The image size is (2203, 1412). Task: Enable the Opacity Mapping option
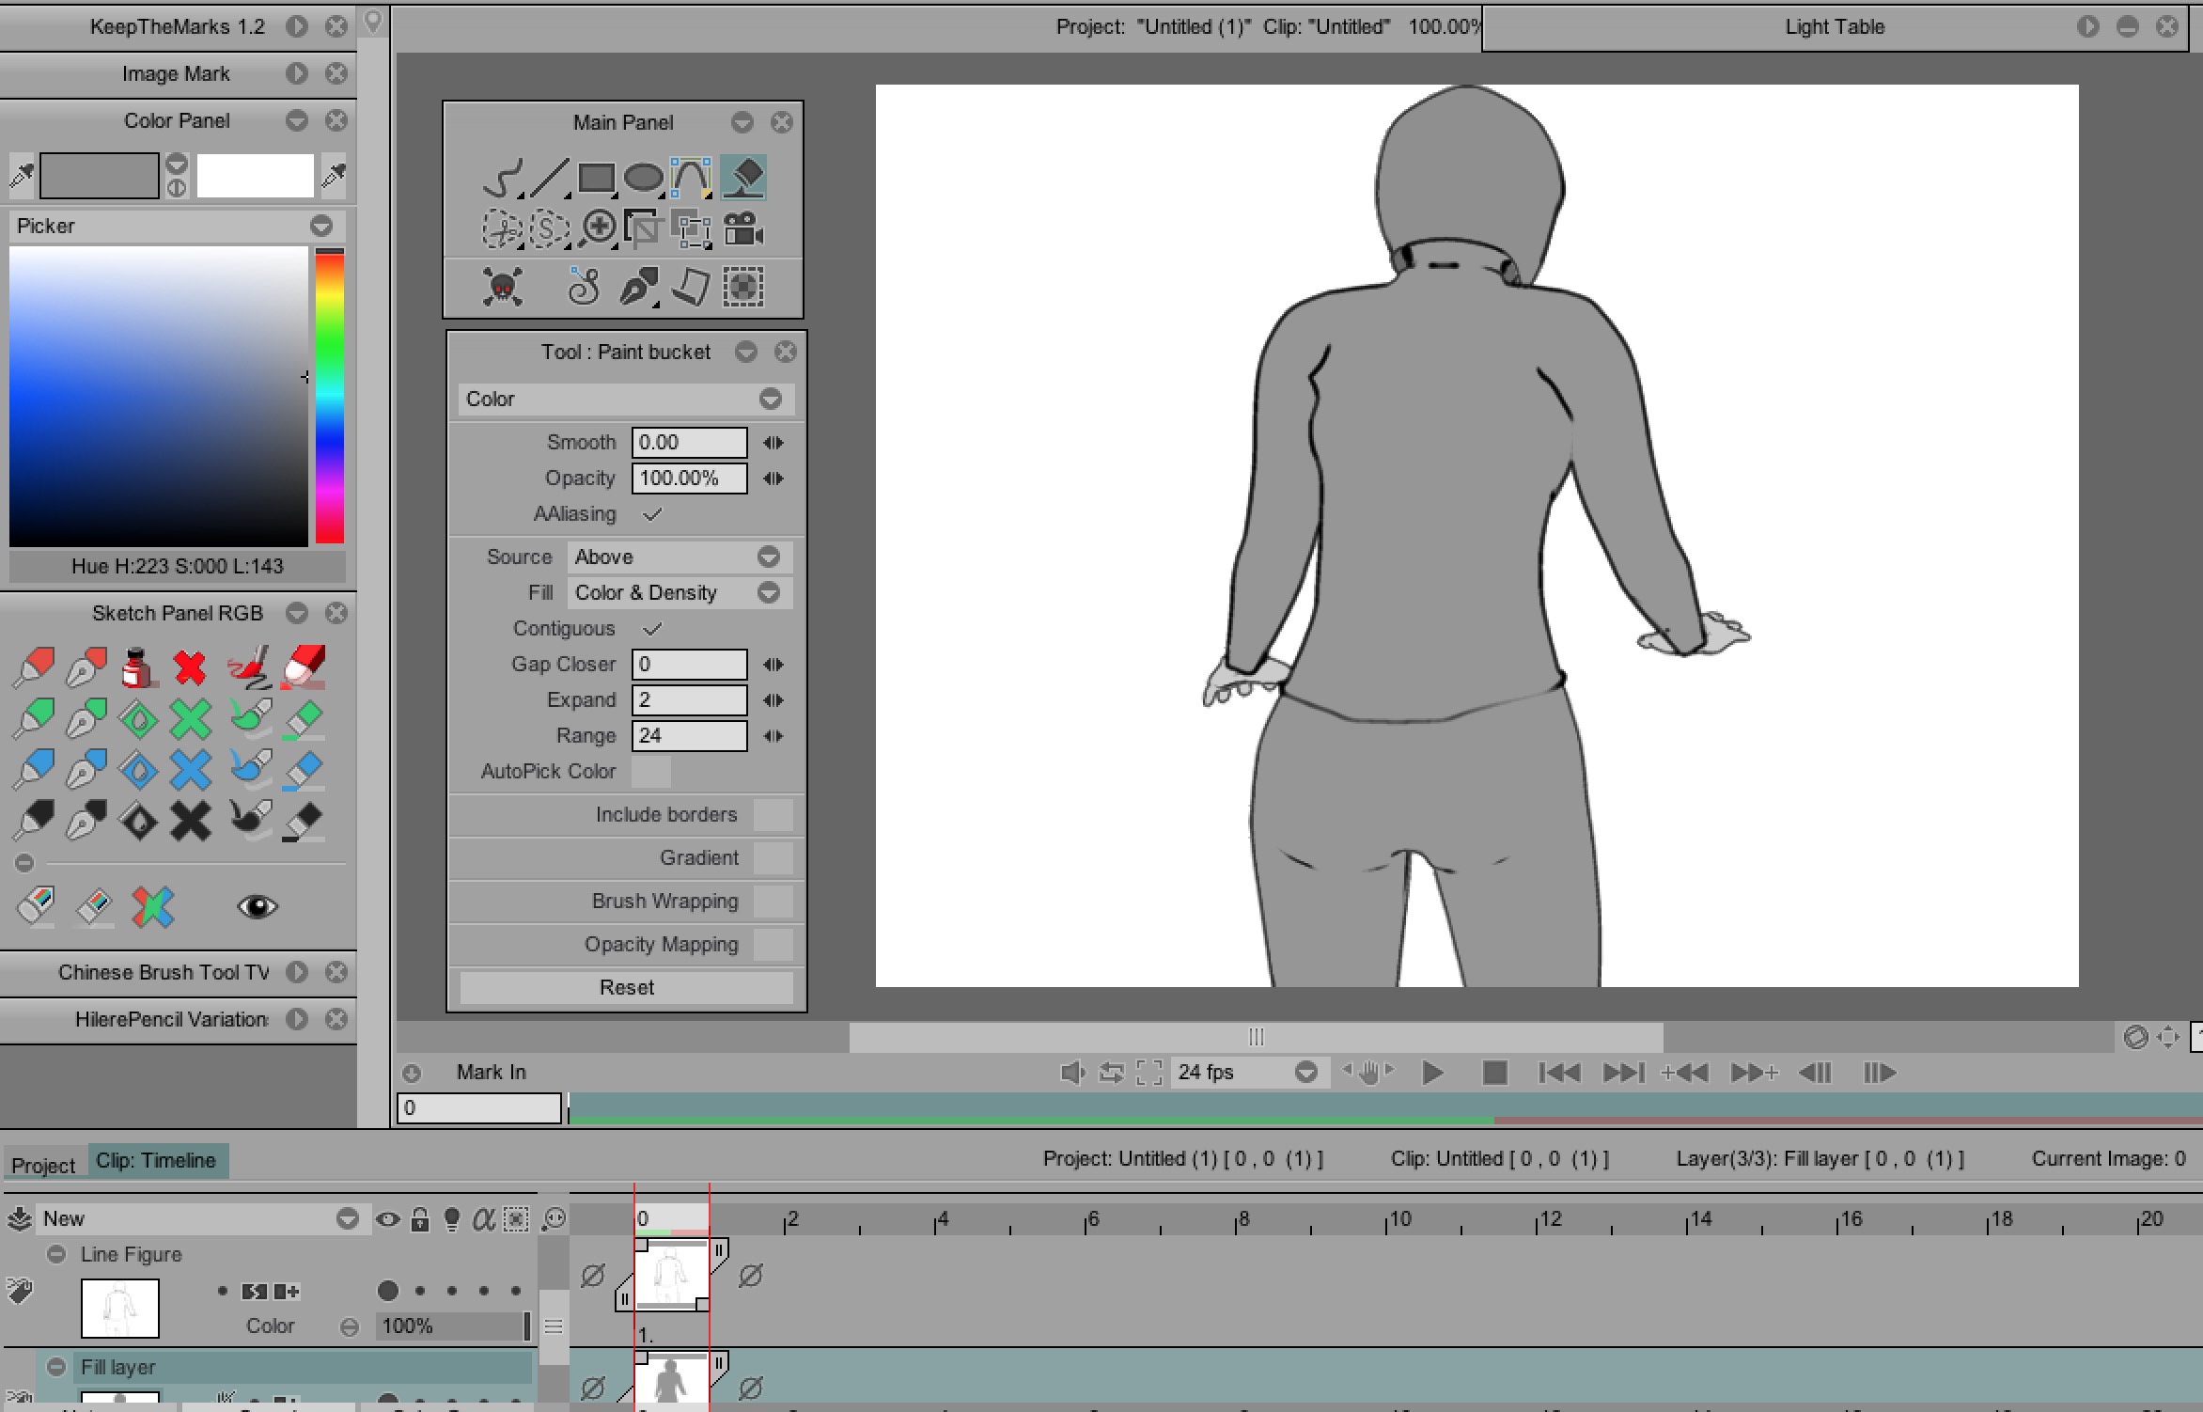tap(773, 944)
